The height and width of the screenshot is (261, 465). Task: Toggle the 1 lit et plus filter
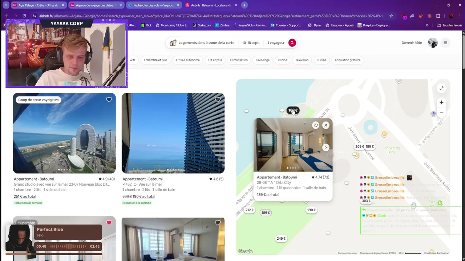(215, 60)
